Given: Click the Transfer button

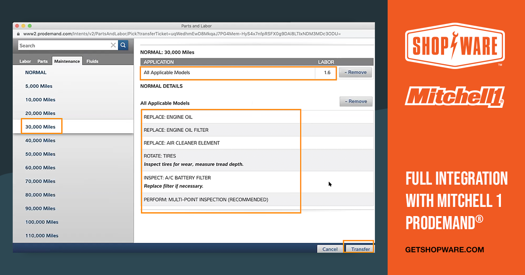Looking at the screenshot, I should point(360,249).
